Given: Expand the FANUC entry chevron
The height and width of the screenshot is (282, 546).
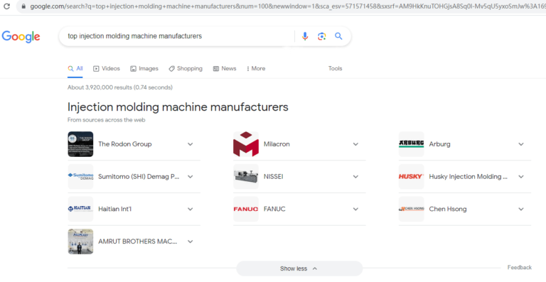Looking at the screenshot, I should (355, 209).
